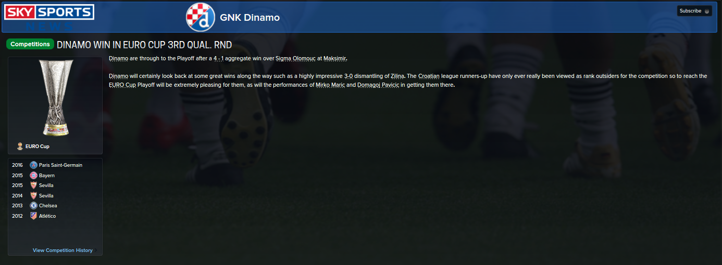Click the Zilina club link
The width and height of the screenshot is (722, 265).
pyautogui.click(x=397, y=76)
